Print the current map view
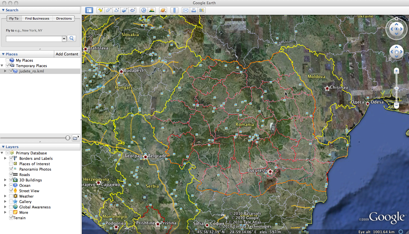Screen dimensions: 409x234 (194, 10)
